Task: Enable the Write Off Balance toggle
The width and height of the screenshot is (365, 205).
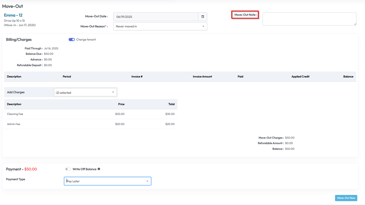Action: (68, 169)
